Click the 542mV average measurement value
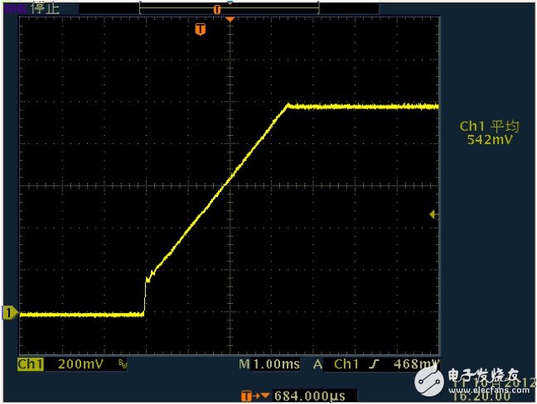Image resolution: width=537 pixels, height=404 pixels. click(x=489, y=141)
